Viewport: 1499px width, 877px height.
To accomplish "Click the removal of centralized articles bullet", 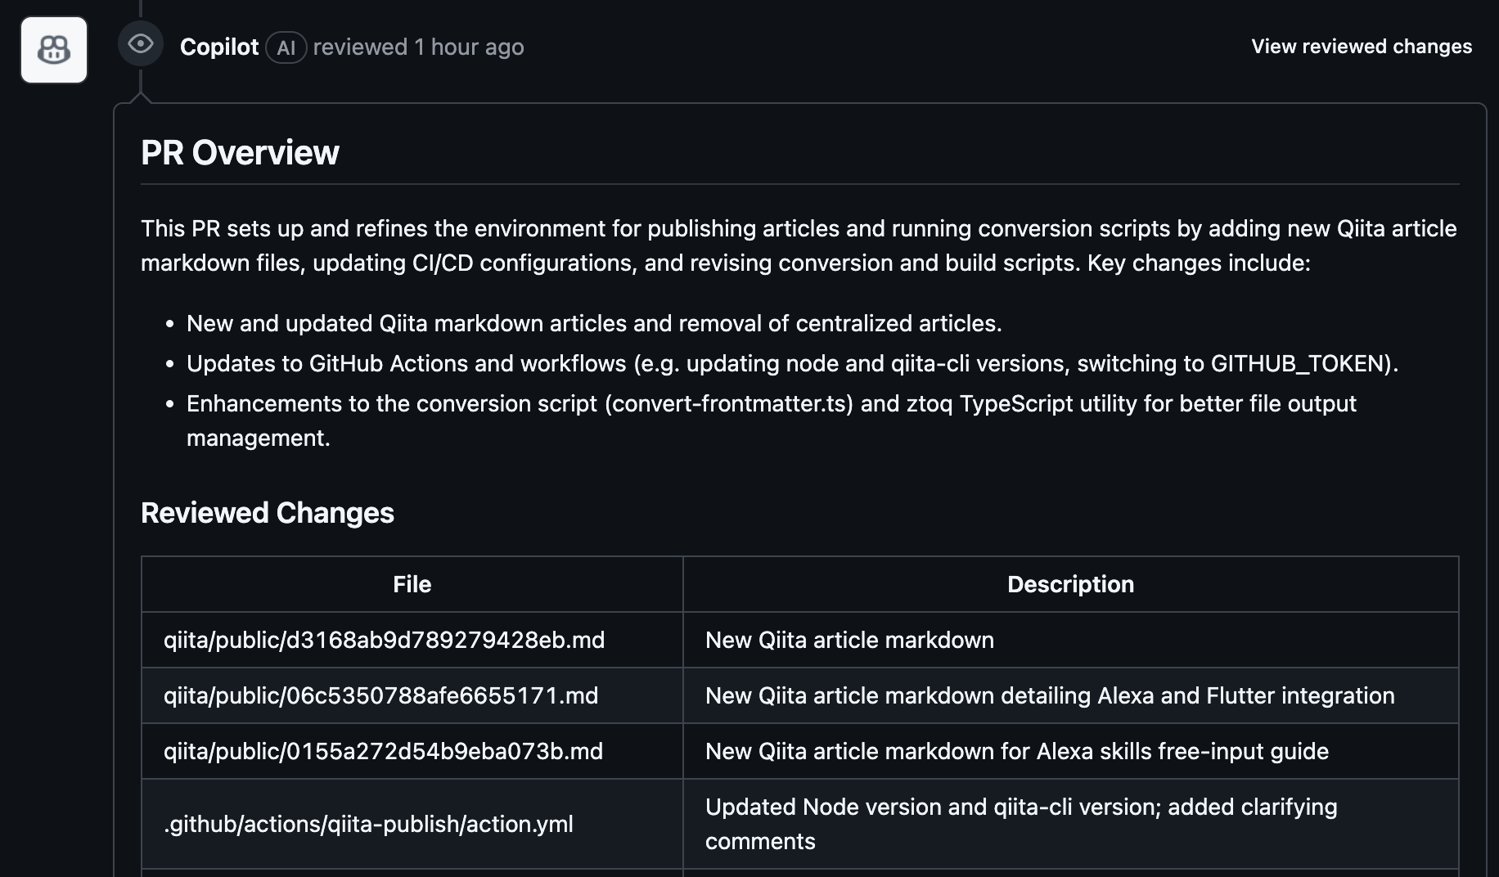I will point(594,324).
